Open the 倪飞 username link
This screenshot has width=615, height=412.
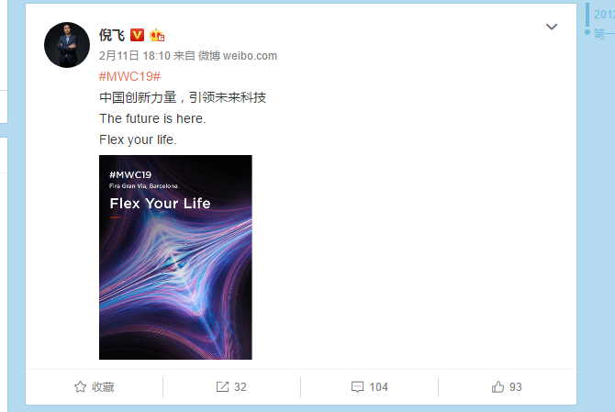(x=112, y=35)
